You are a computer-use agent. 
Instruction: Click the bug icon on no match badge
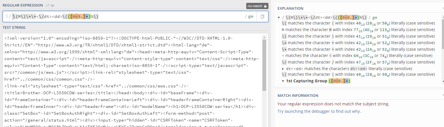pyautogui.click(x=266, y=6)
